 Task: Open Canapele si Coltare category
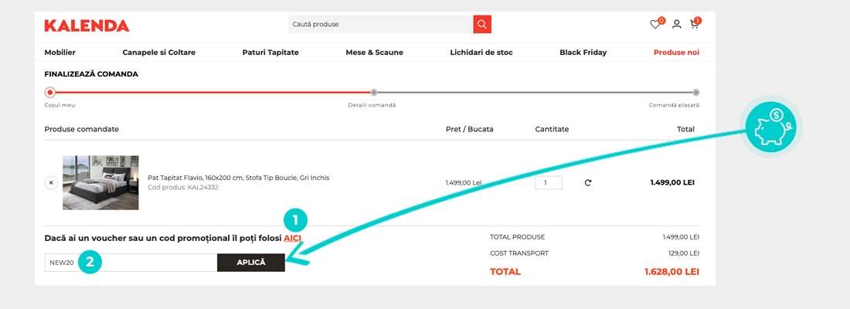coord(158,53)
